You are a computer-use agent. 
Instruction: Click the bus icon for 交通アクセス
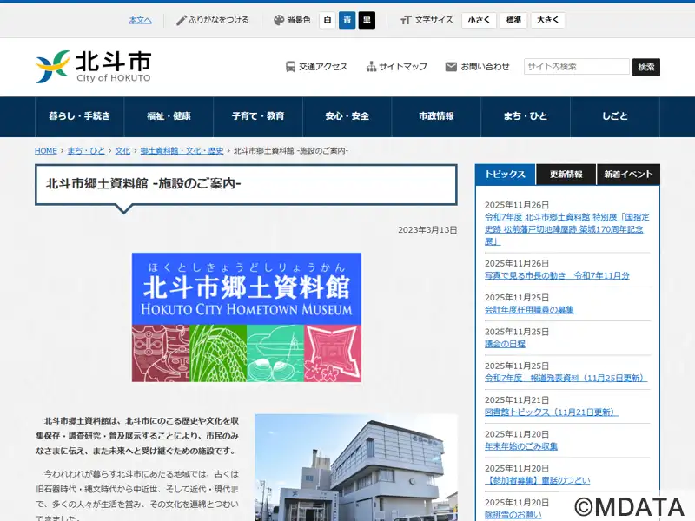(290, 67)
